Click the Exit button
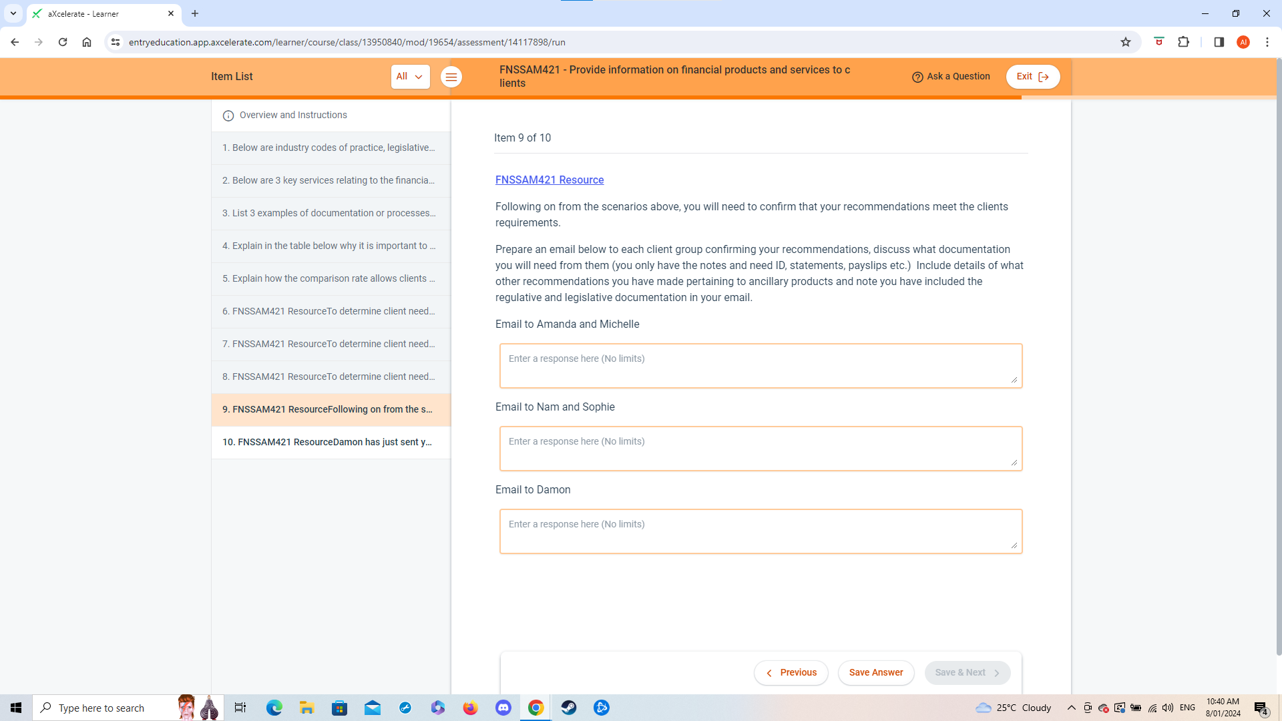 (x=1032, y=77)
